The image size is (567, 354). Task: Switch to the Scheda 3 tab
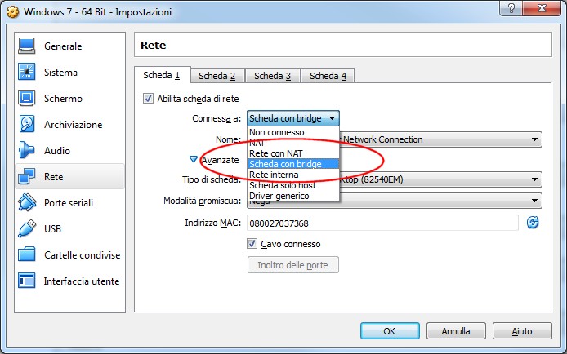click(x=272, y=76)
